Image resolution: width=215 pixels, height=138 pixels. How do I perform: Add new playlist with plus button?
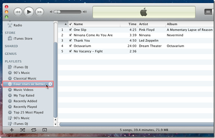pos(12,130)
